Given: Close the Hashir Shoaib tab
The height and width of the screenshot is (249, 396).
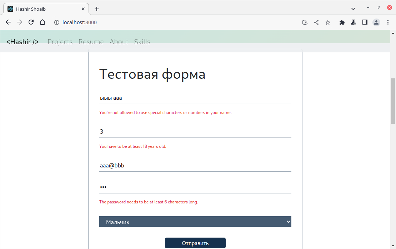Looking at the screenshot, I should point(83,9).
